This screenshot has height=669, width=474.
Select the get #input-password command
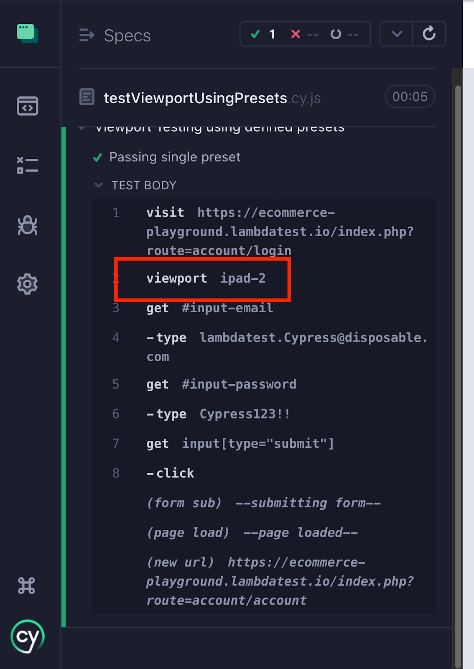(x=264, y=384)
